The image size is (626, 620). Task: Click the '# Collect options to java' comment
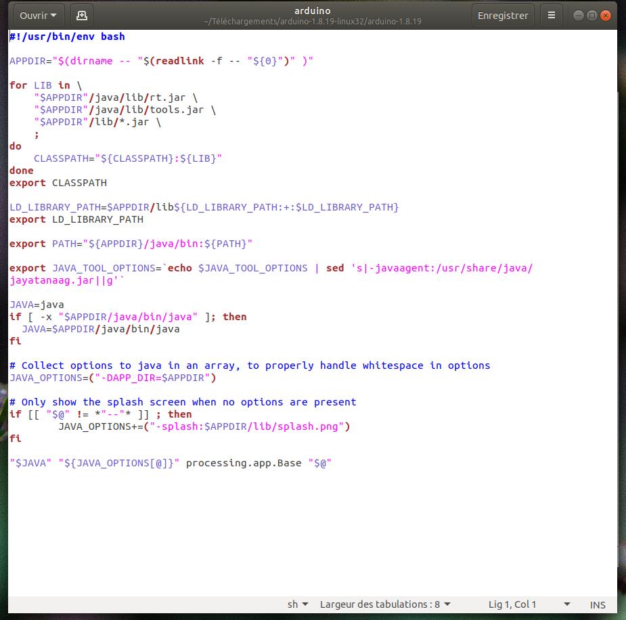250,366
